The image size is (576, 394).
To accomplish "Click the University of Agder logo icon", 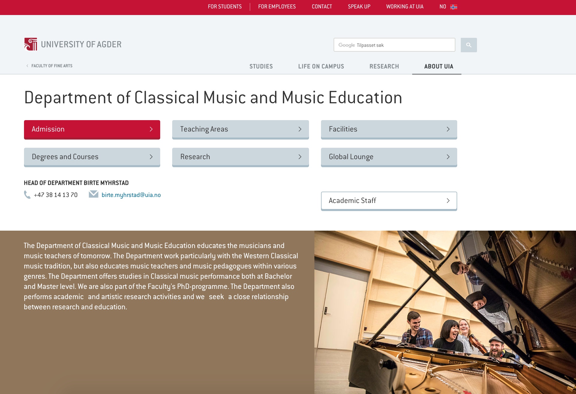I will pyautogui.click(x=31, y=44).
